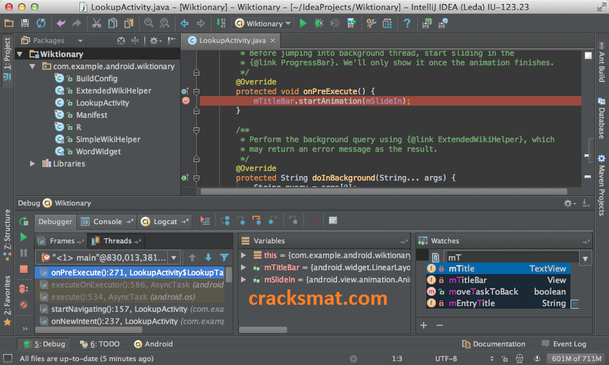Open the thread selector dropdown
This screenshot has height=365, width=609.
pyautogui.click(x=174, y=257)
